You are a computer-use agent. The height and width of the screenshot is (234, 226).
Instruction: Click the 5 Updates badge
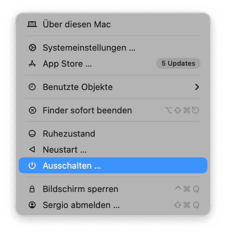click(x=178, y=63)
